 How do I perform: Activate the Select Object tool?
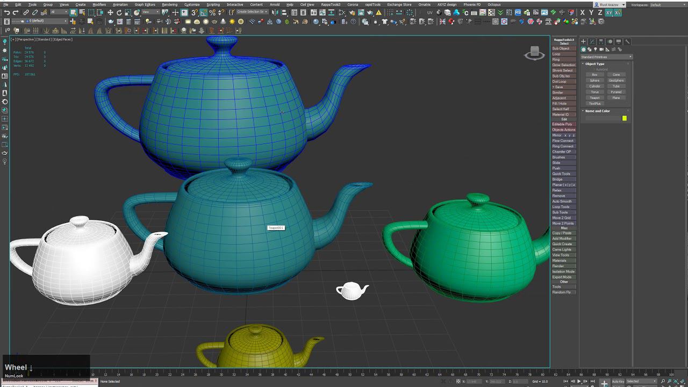pyautogui.click(x=73, y=12)
